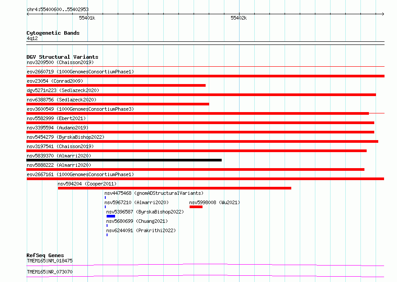Image resolution: width=397 pixels, height=282 pixels.
Task: Click the 55401k ruler position label
Action: tap(87, 18)
